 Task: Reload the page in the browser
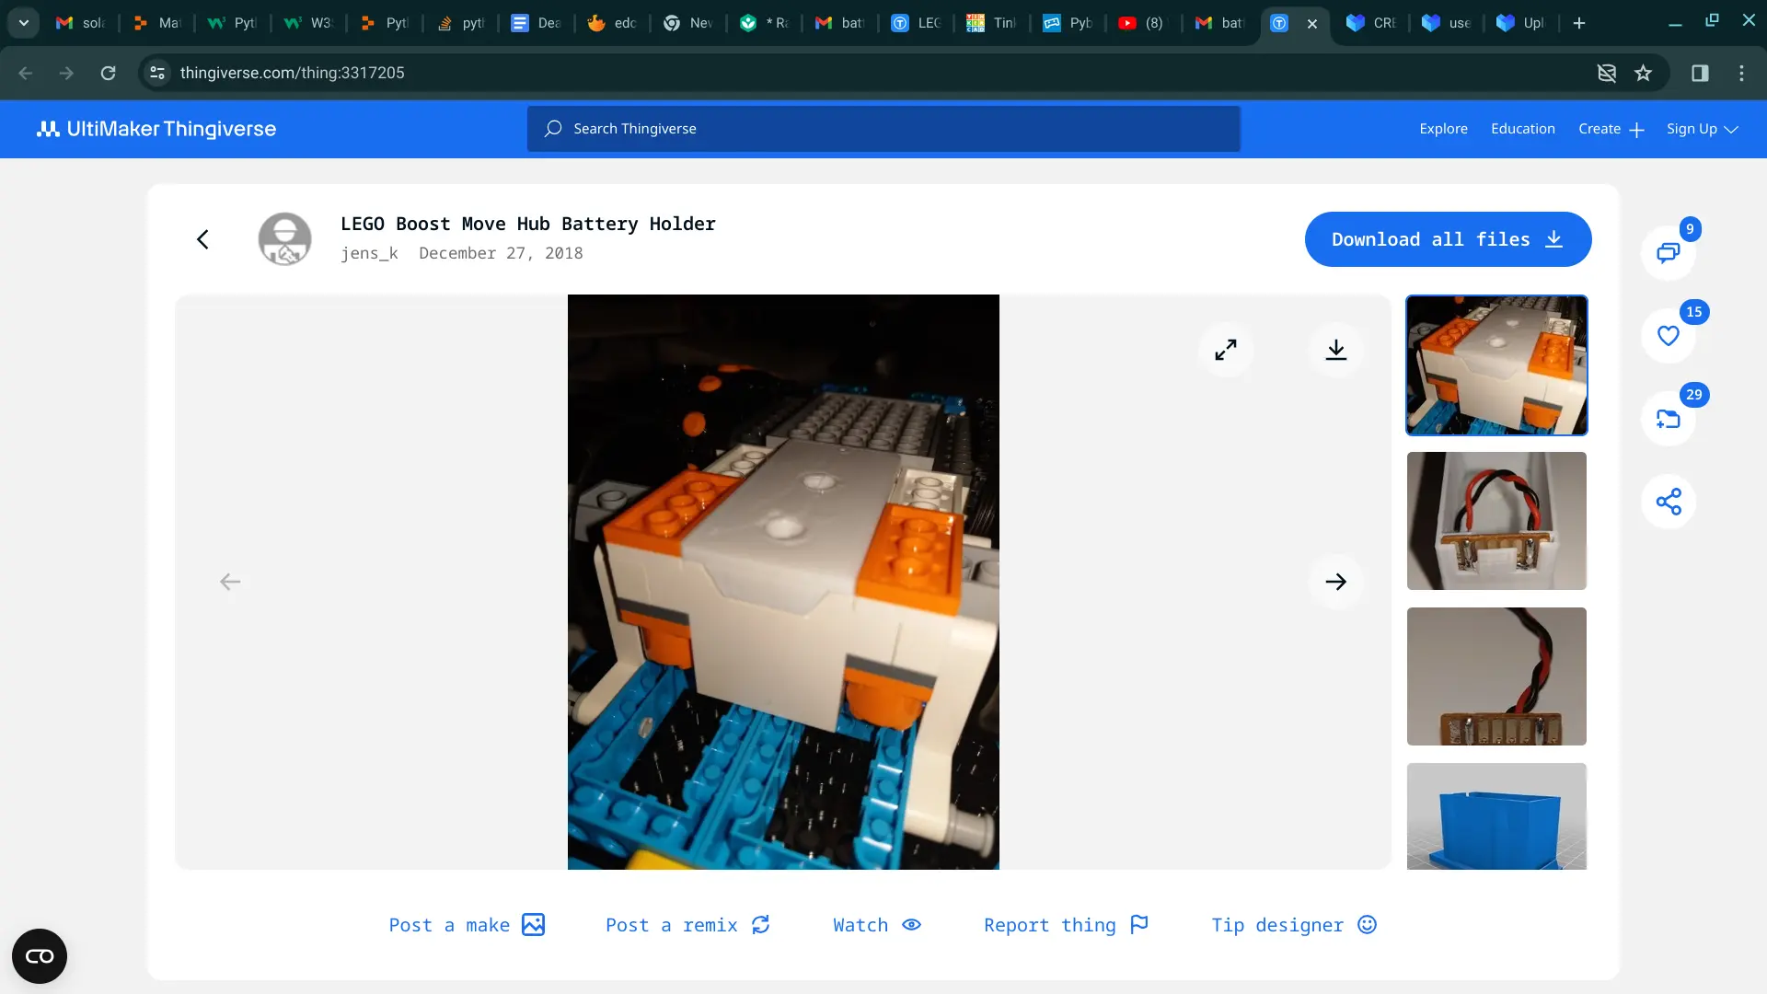point(109,73)
